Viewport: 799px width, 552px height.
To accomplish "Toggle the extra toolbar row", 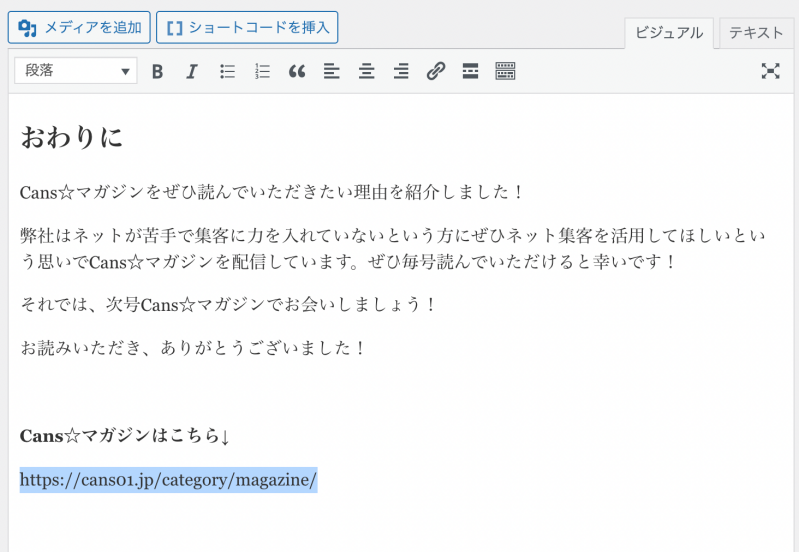I will (x=505, y=71).
